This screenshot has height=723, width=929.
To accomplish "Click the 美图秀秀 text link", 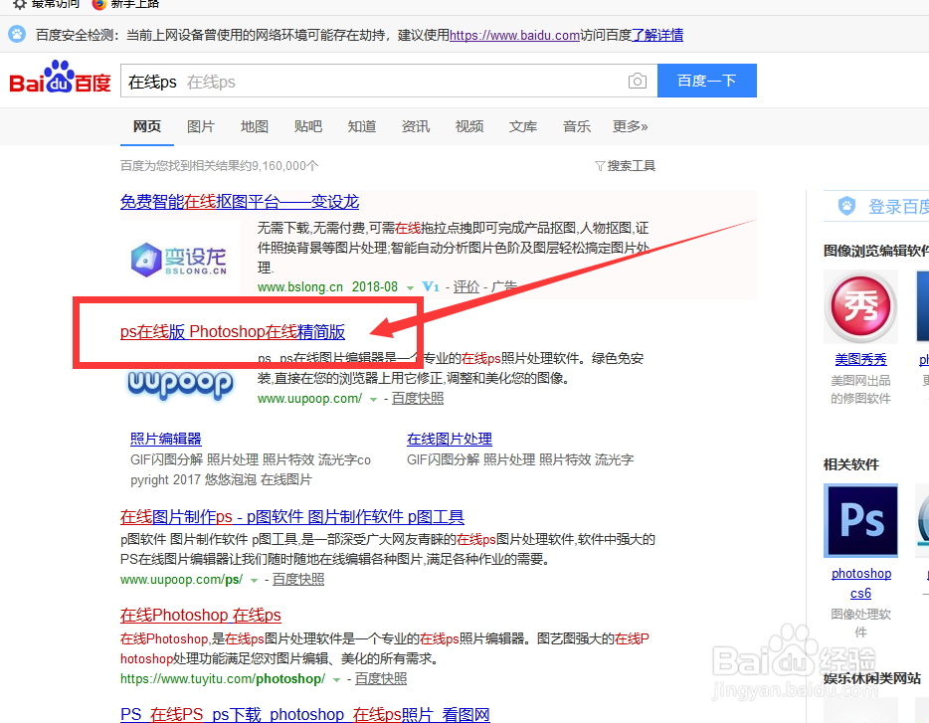I will [860, 359].
